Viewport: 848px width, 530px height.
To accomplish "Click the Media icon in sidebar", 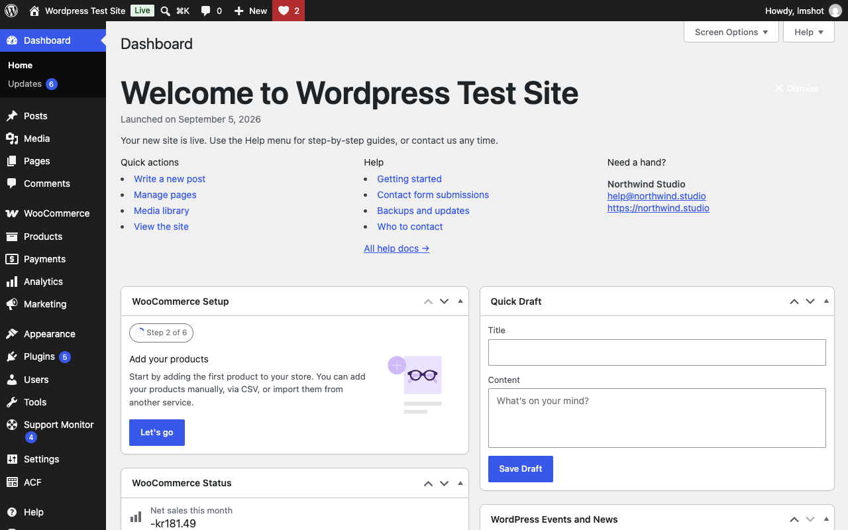I will tap(12, 138).
